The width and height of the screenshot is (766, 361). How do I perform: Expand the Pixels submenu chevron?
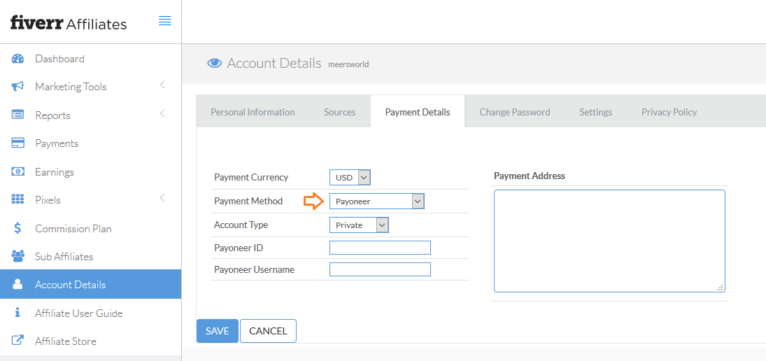pos(163,198)
